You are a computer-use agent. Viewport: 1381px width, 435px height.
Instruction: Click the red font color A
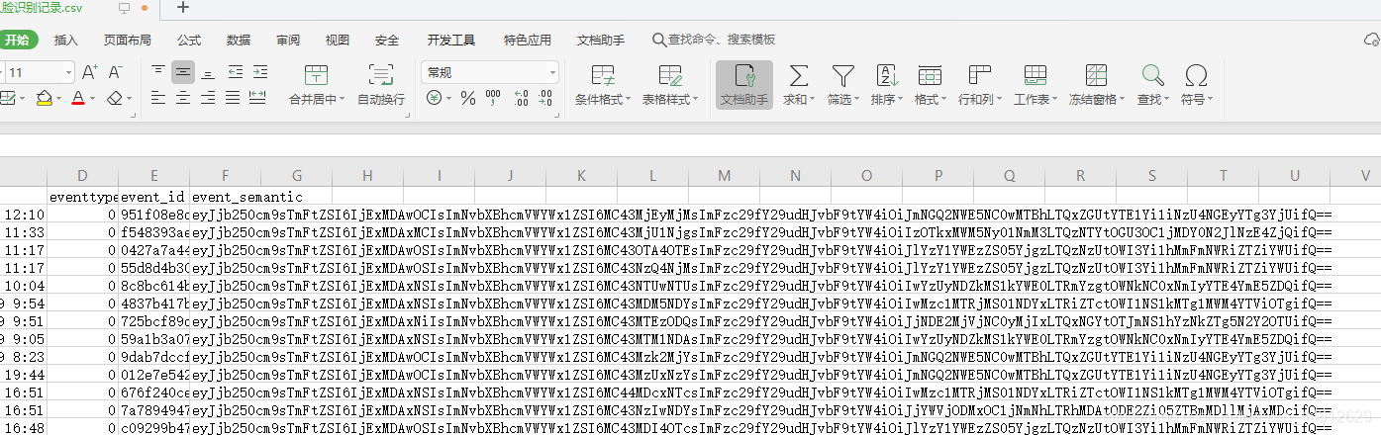[78, 98]
